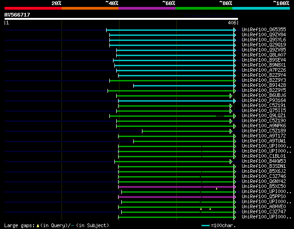Click the green arrowhead of the UniRef100_B4KW53 bar

pos(231,161)
